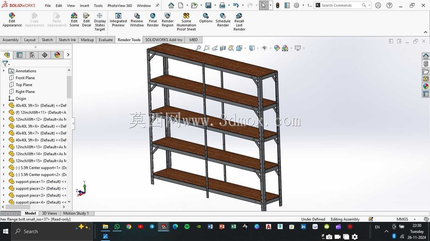
Task: Expand more FeatureManager tabs arrow
Action: click(68, 55)
